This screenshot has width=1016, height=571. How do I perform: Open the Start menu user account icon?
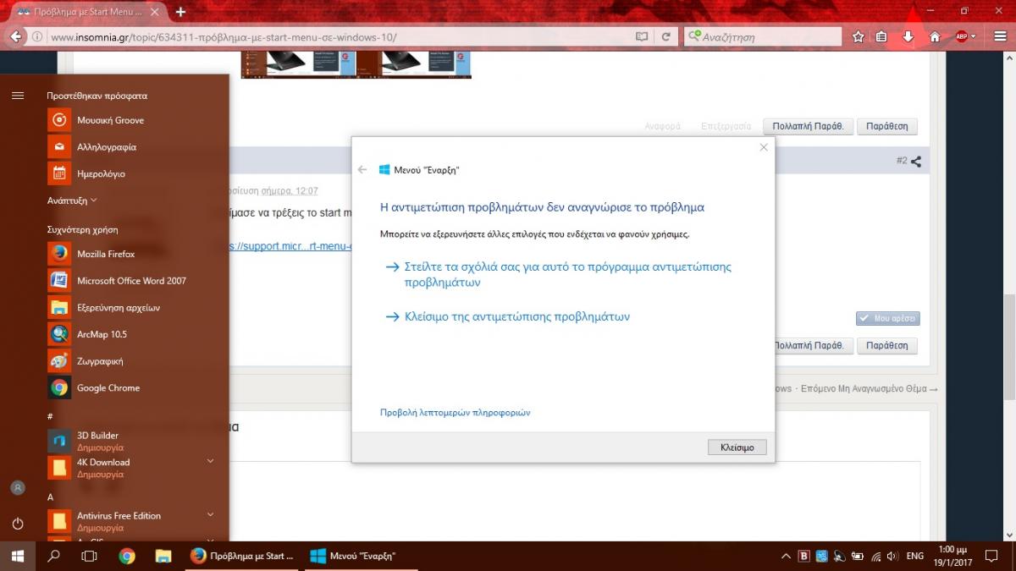(18, 488)
